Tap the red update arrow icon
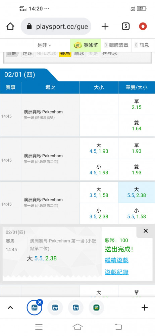Screen dimensions: 155x336 [x=143, y=27]
